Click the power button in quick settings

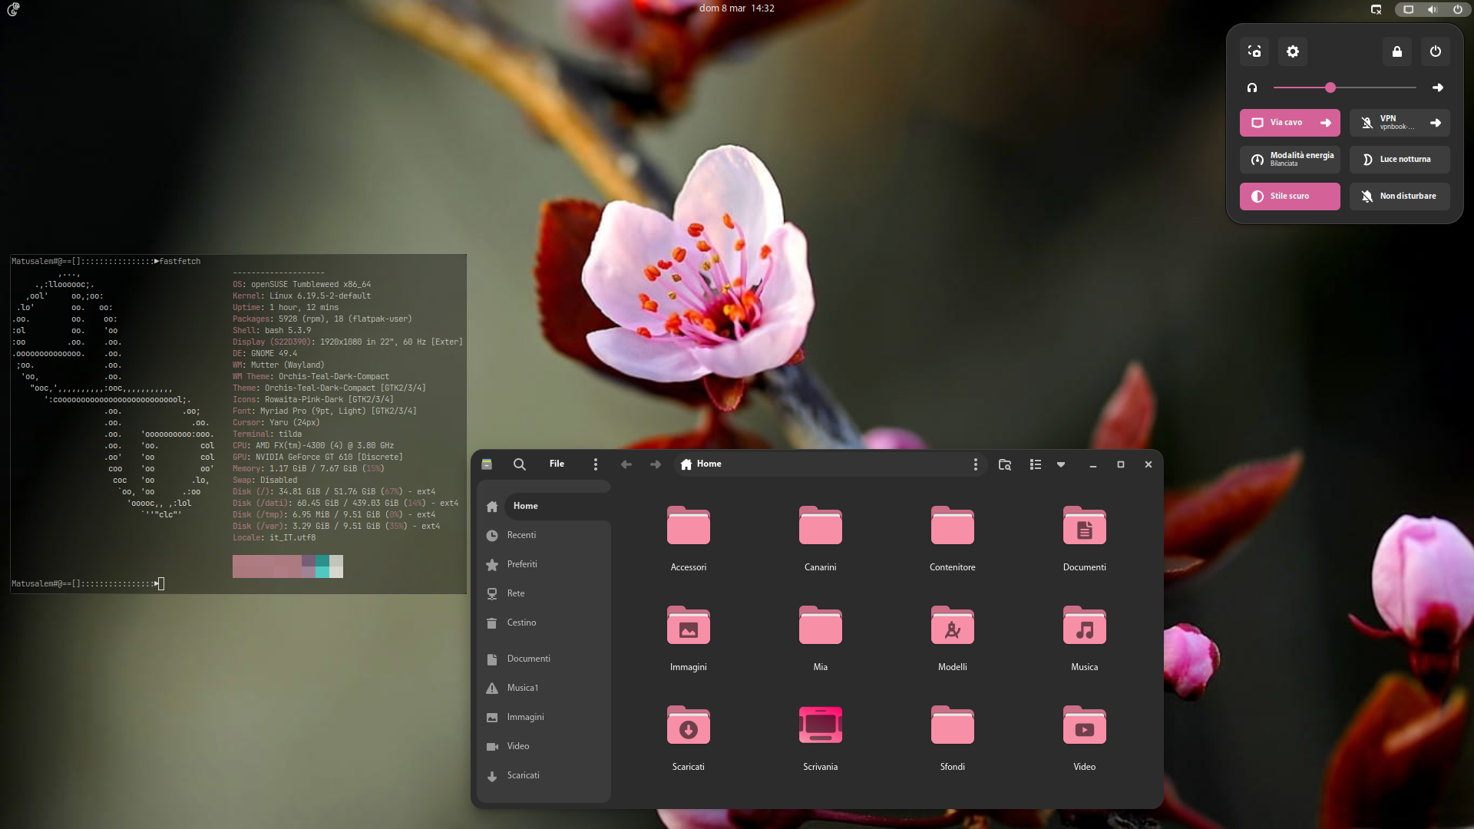pos(1436,51)
